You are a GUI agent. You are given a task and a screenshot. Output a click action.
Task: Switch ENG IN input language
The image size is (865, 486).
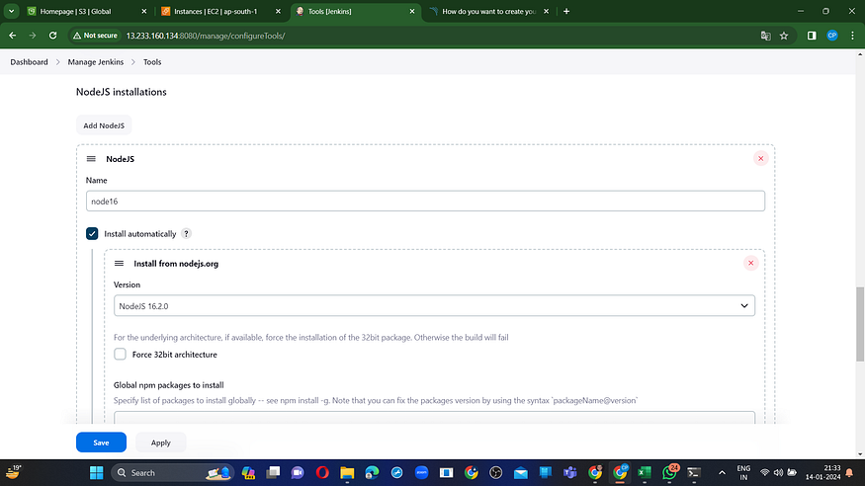pos(743,473)
